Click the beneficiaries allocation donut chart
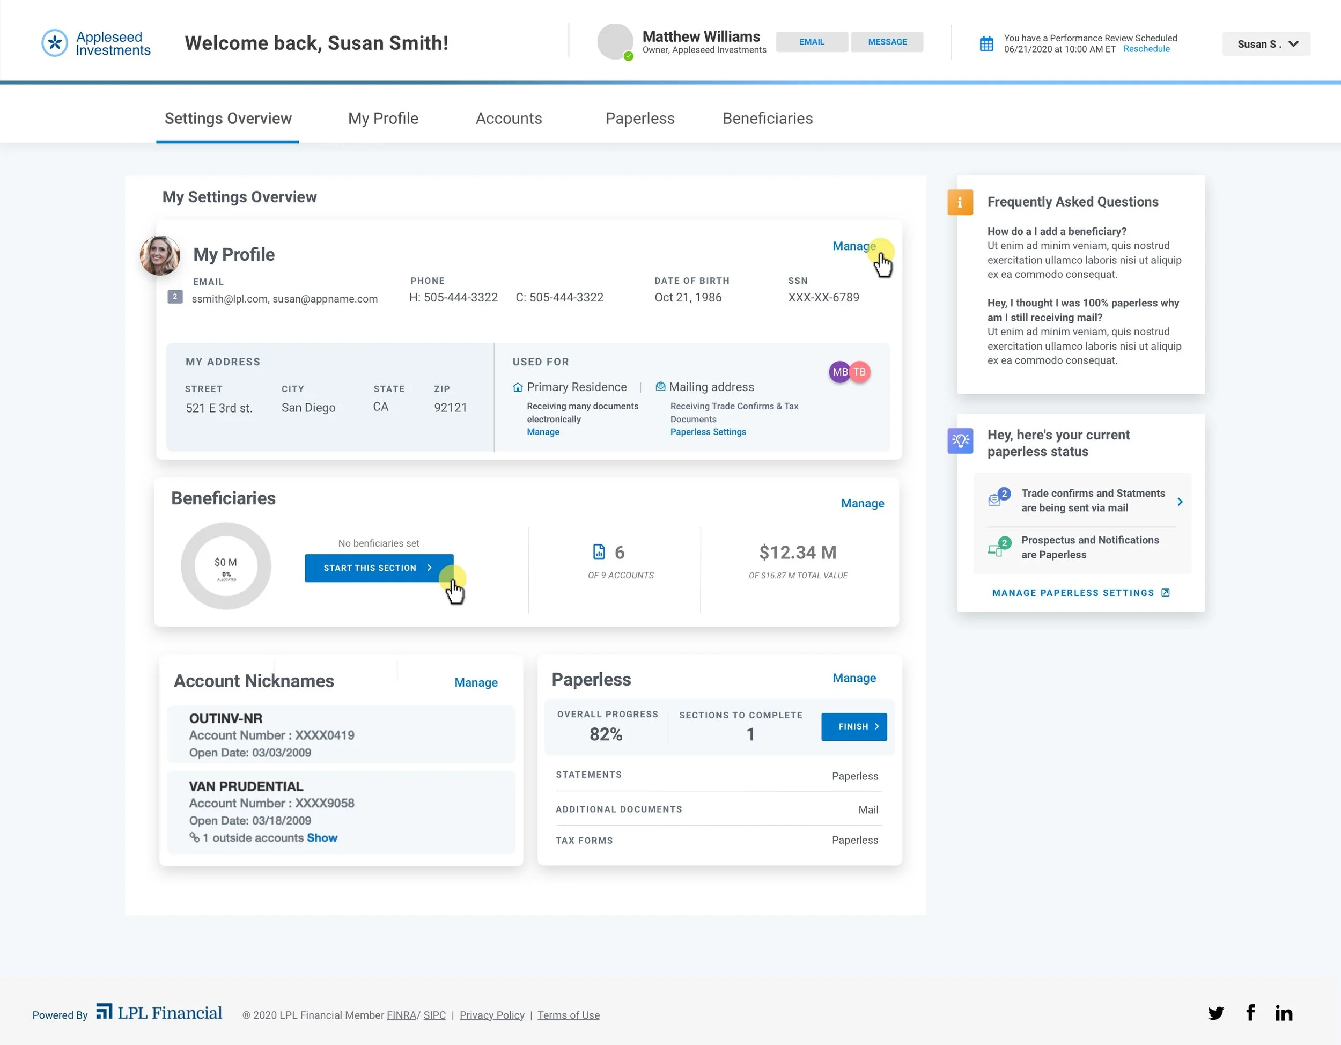 pos(226,566)
